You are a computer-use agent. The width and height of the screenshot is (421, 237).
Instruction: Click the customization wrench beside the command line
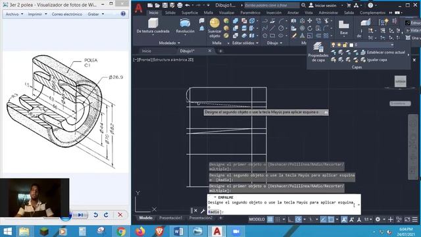tap(203, 211)
